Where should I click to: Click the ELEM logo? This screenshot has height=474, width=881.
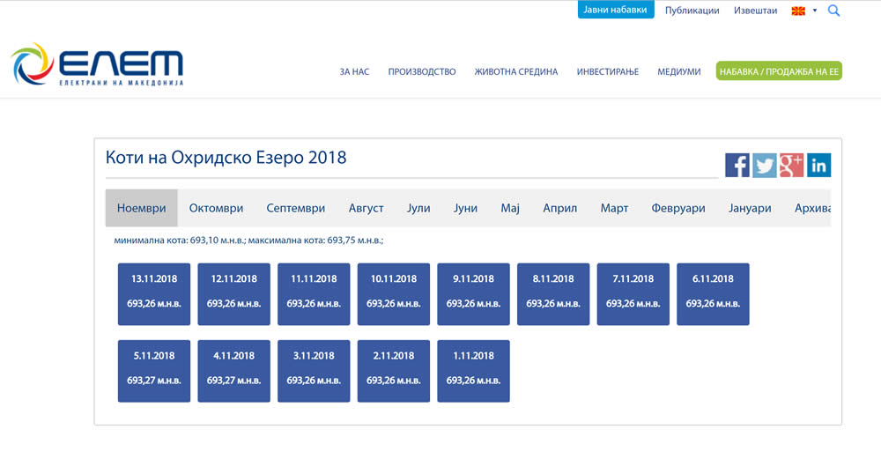pyautogui.click(x=97, y=64)
